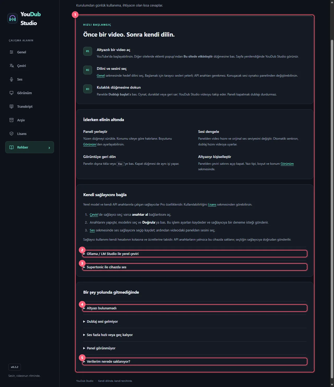Viewport: 334px width, 387px height.
Task: Click the YouDub Studio headphone logo
Action: pos(13,18)
